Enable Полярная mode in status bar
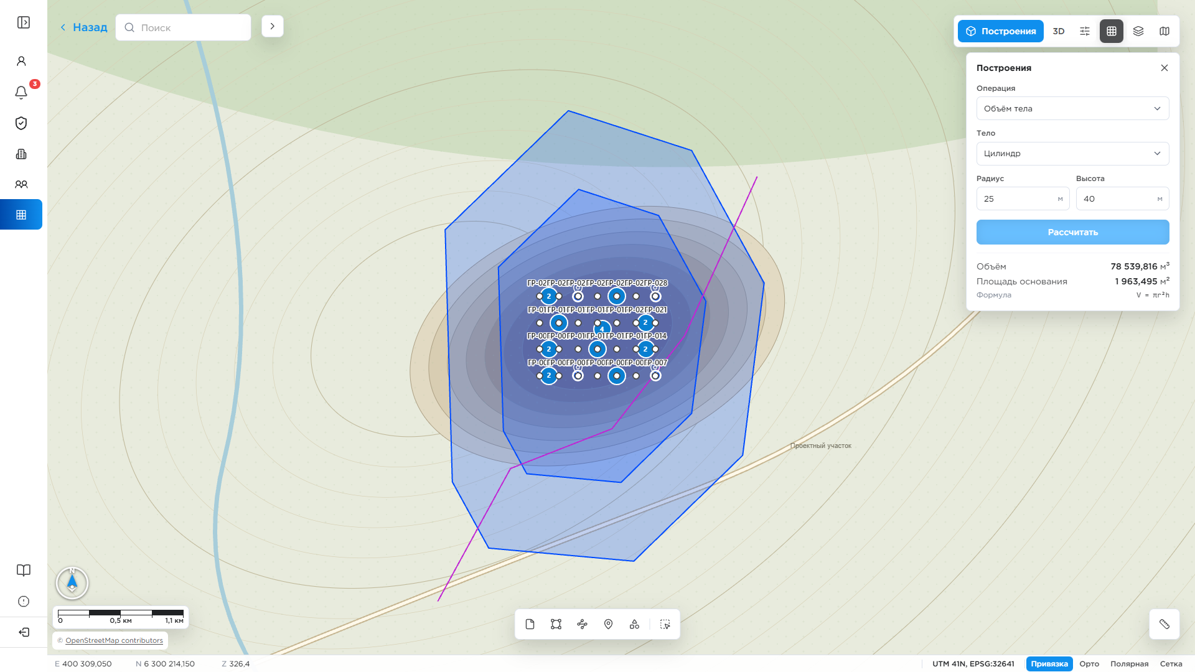Screen dimensions: 1195x672 click(x=1130, y=664)
